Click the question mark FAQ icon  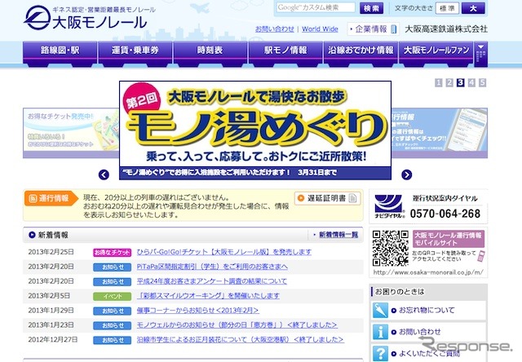click(x=380, y=353)
